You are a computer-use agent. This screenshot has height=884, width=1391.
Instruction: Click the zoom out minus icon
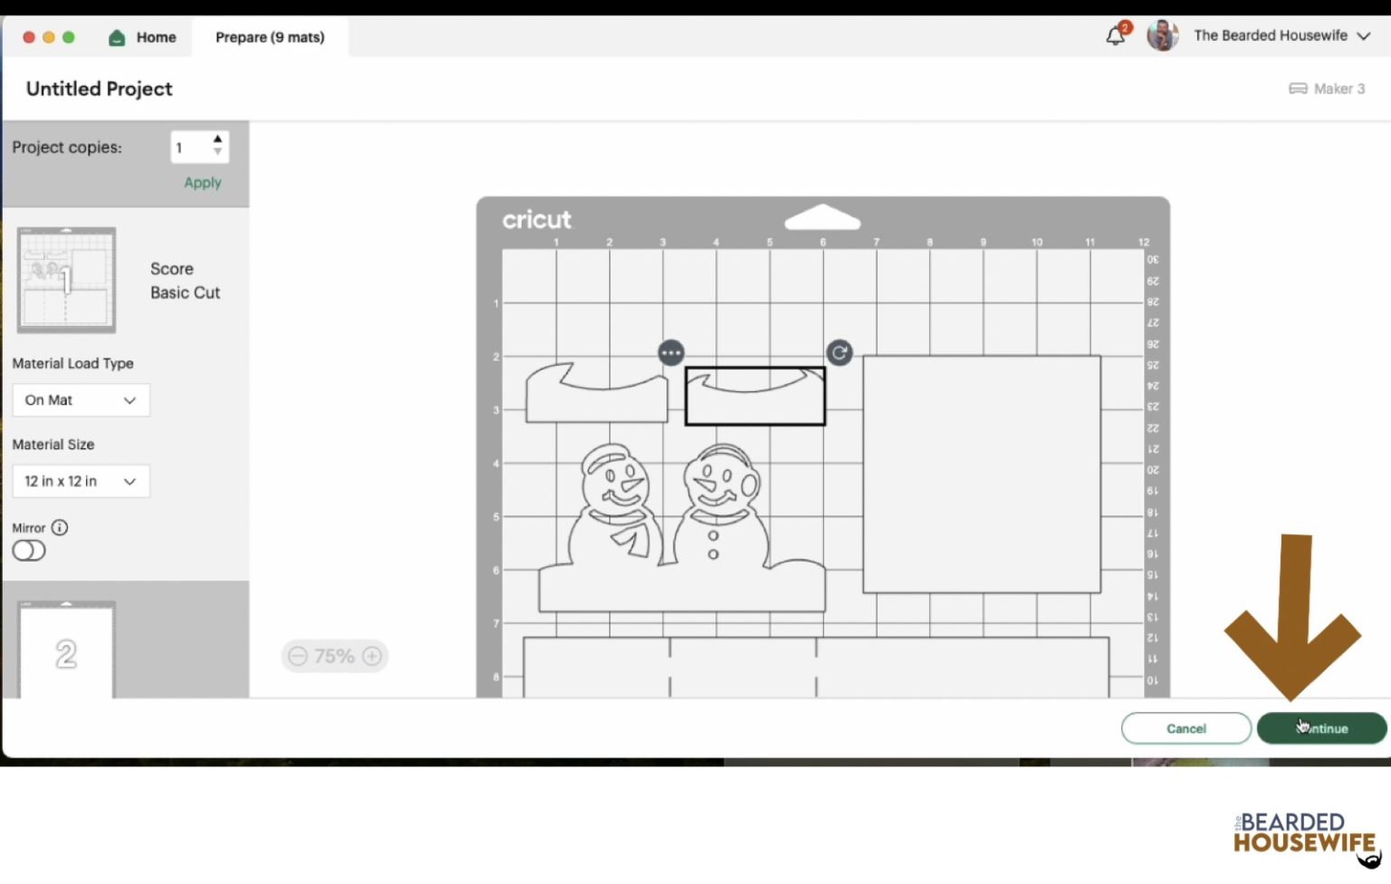298,656
